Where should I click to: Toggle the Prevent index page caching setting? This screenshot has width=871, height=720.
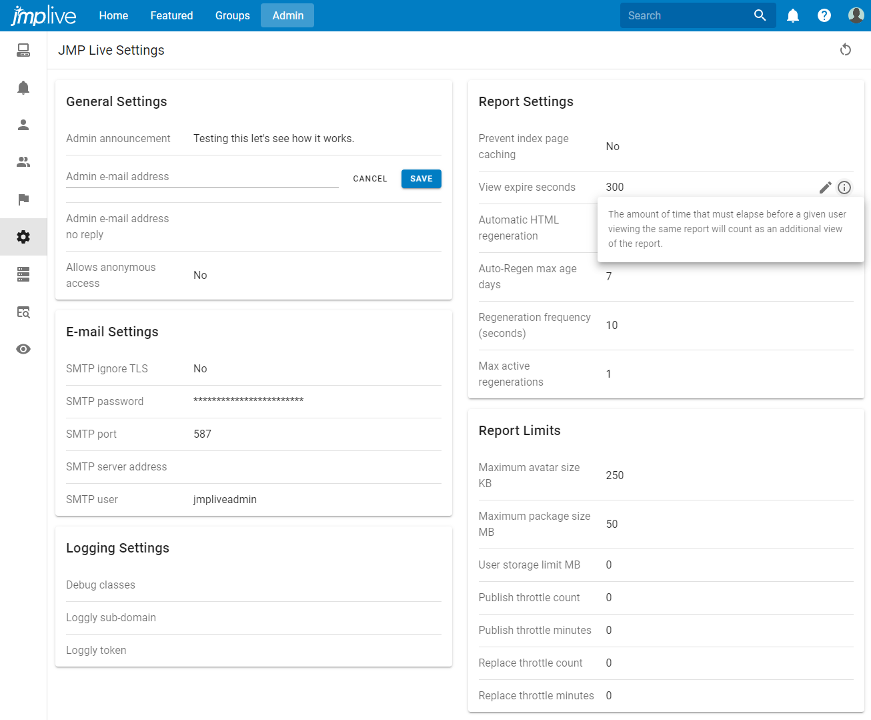pyautogui.click(x=612, y=146)
